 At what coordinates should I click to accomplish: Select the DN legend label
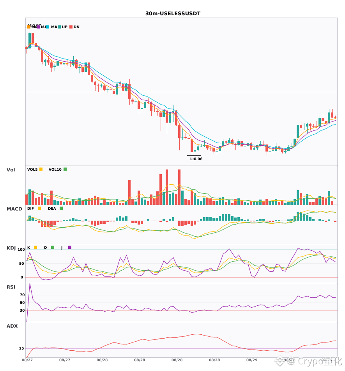pyautogui.click(x=76, y=27)
